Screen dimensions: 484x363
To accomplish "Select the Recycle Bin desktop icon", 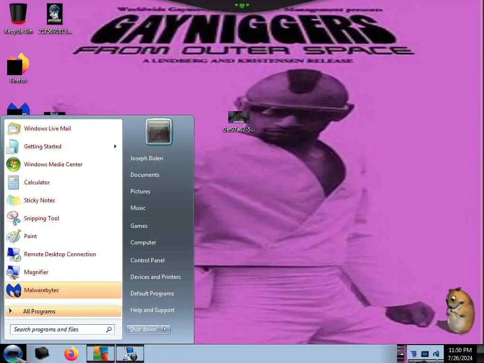I will coord(18,18).
